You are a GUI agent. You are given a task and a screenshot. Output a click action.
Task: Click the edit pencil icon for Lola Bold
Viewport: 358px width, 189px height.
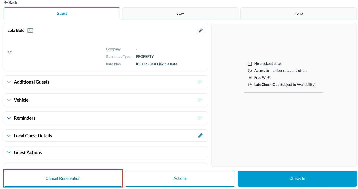200,30
